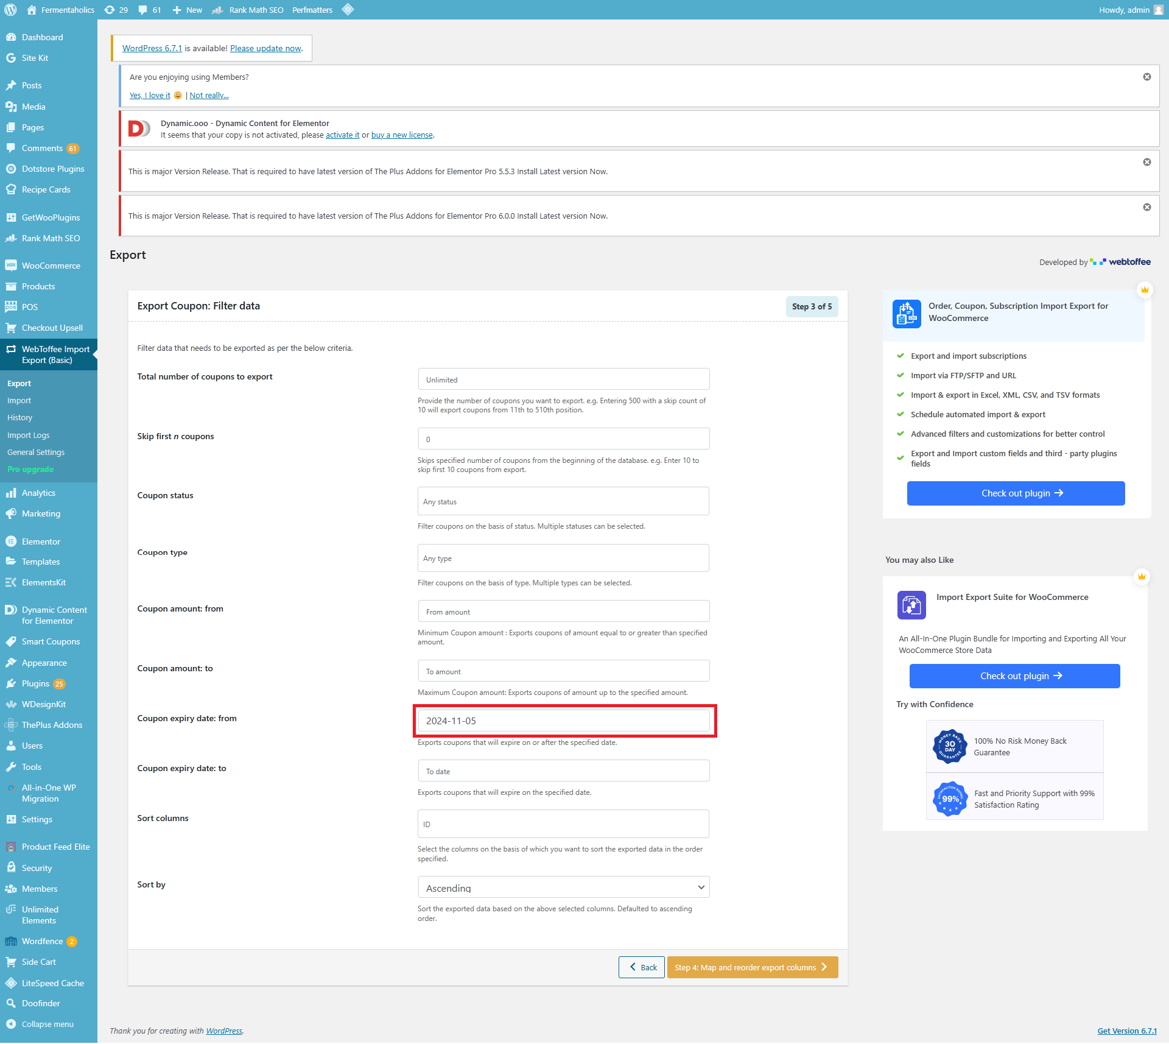Open WebToffee Import Export (Basic) menu

(49, 354)
